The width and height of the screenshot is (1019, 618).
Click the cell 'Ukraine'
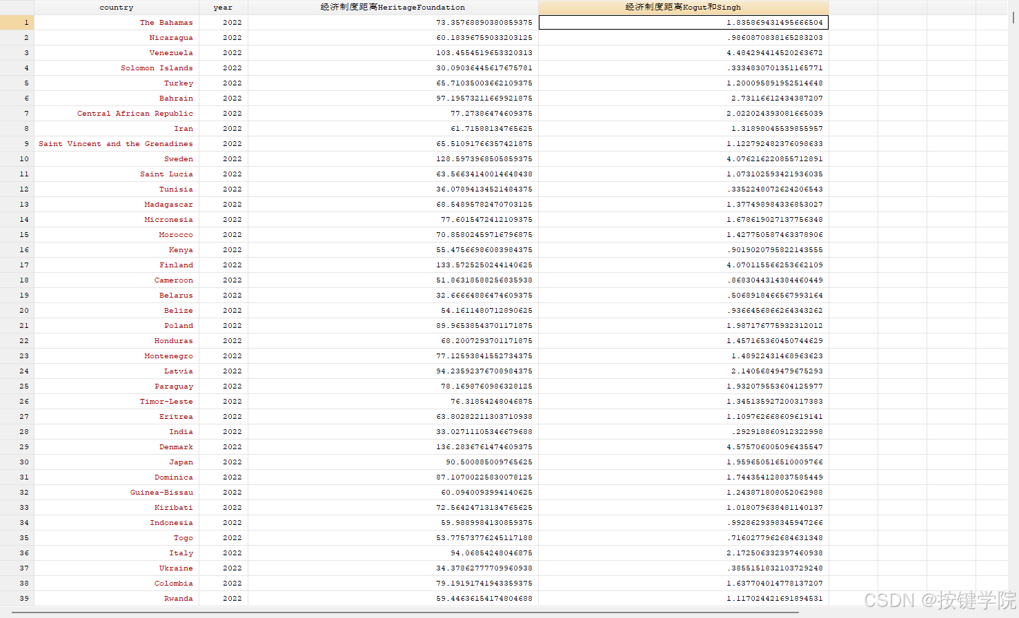(117, 568)
